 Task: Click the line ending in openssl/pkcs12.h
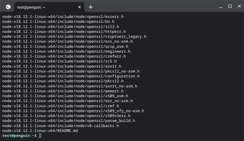click(x=63, y=81)
